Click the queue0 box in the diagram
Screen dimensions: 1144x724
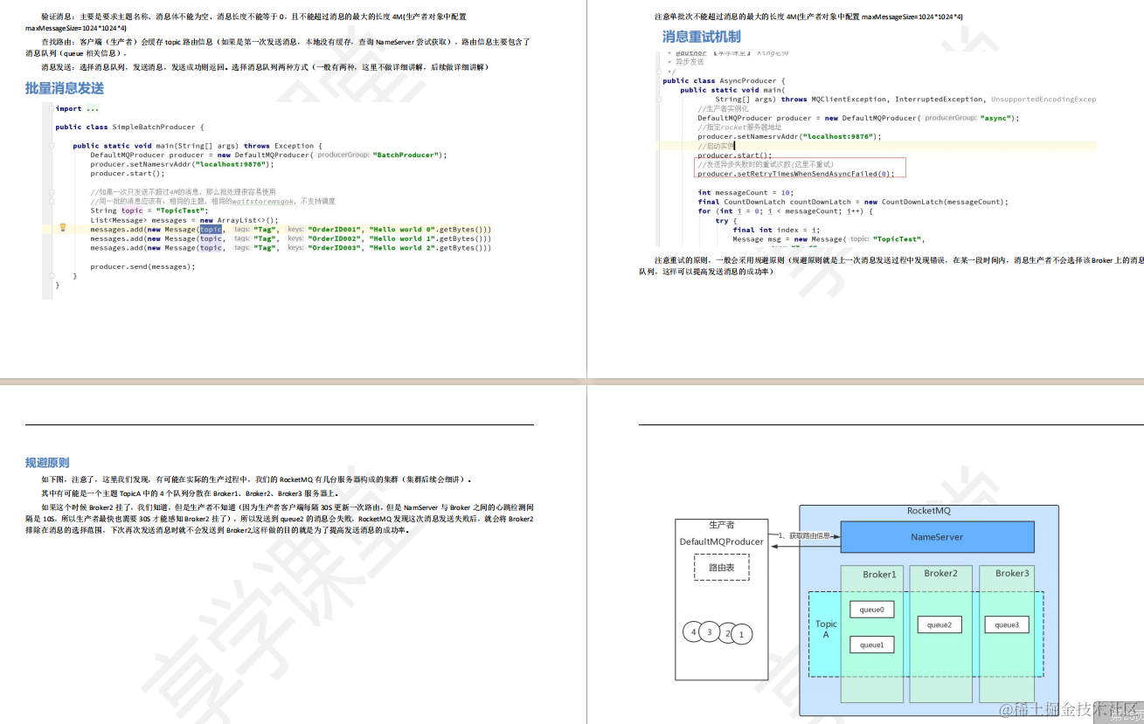pos(871,610)
